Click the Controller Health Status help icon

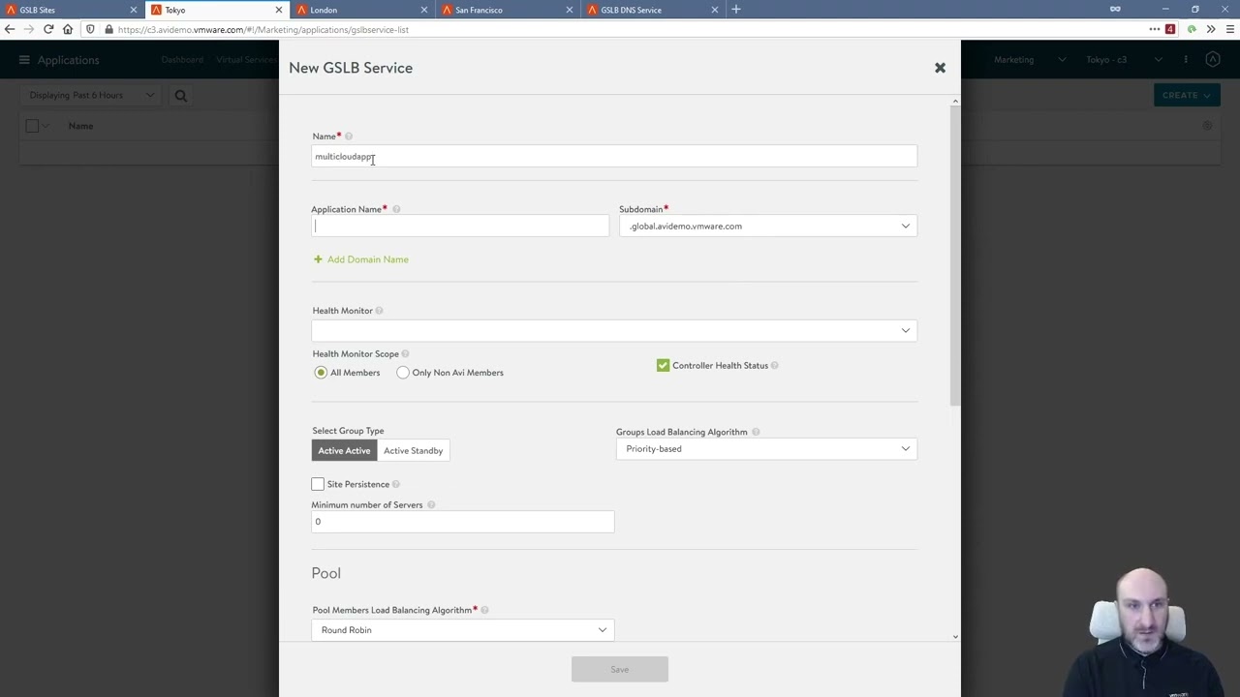click(x=775, y=366)
